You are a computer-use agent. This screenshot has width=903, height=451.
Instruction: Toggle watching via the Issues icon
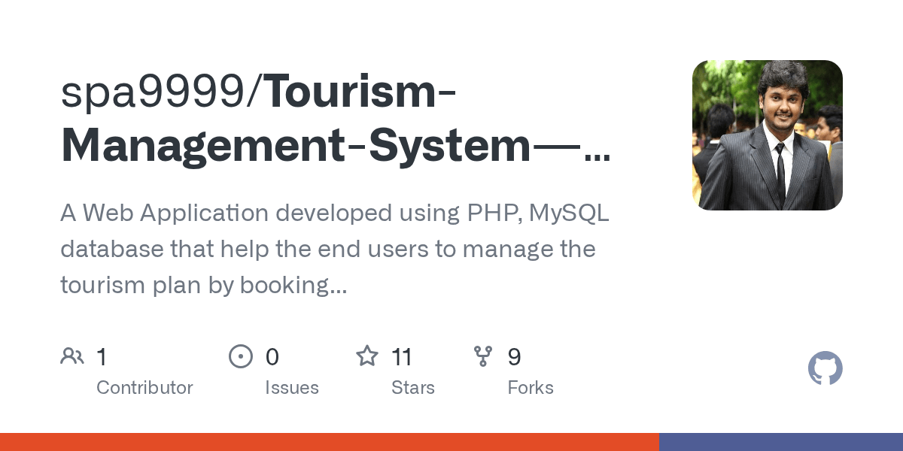[x=241, y=356]
